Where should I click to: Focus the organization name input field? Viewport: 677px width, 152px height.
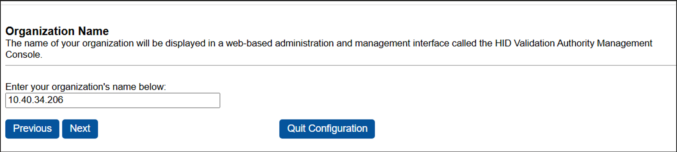click(x=113, y=101)
